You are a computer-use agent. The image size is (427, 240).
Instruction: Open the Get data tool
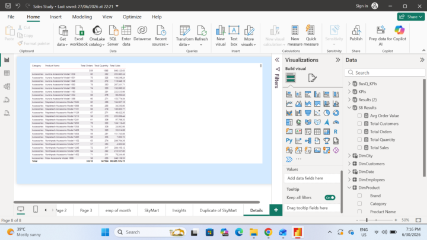coord(63,36)
